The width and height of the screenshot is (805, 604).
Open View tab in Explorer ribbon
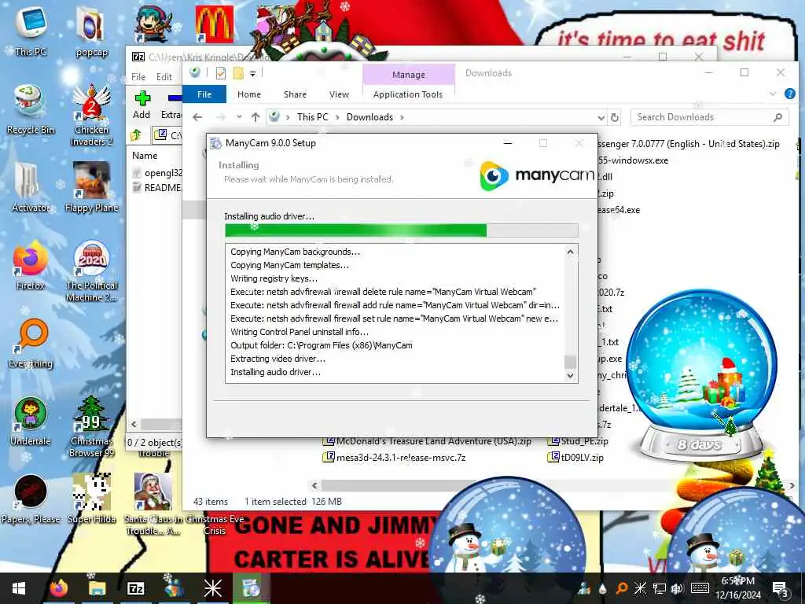click(339, 94)
